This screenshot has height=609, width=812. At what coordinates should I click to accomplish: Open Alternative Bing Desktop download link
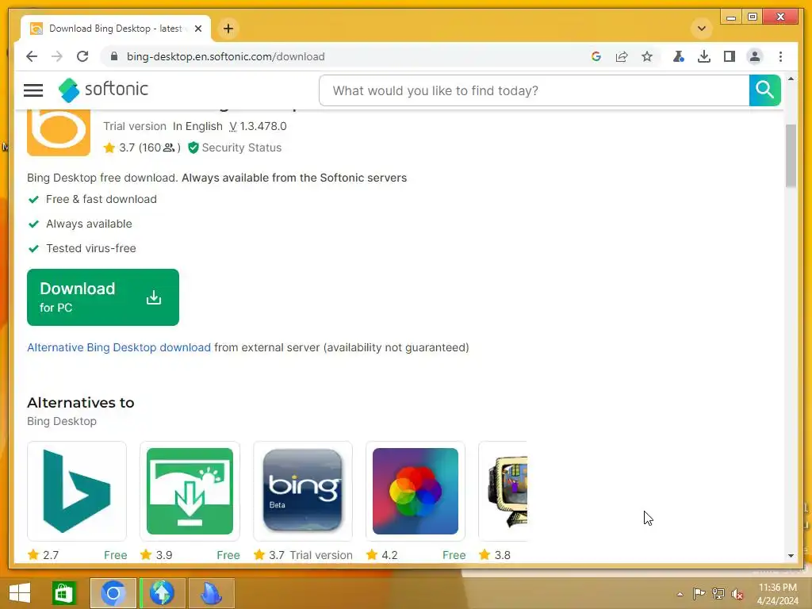click(119, 347)
